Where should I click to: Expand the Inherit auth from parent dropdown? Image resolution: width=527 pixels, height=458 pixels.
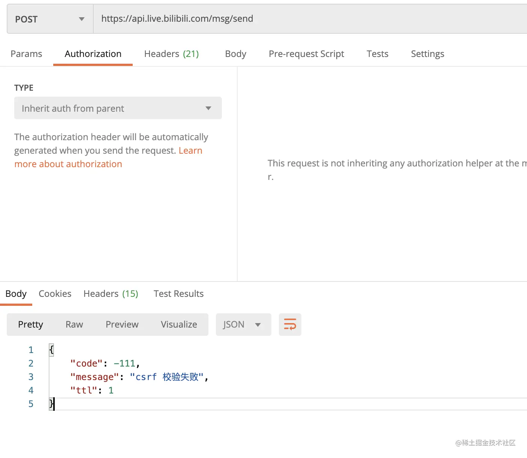pyautogui.click(x=118, y=108)
